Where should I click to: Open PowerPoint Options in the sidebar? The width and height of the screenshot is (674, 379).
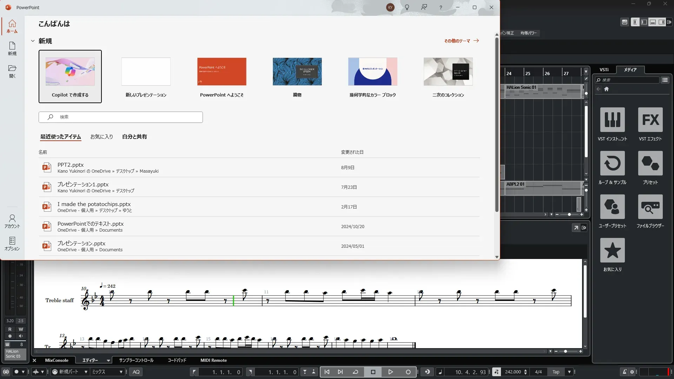pos(12,244)
